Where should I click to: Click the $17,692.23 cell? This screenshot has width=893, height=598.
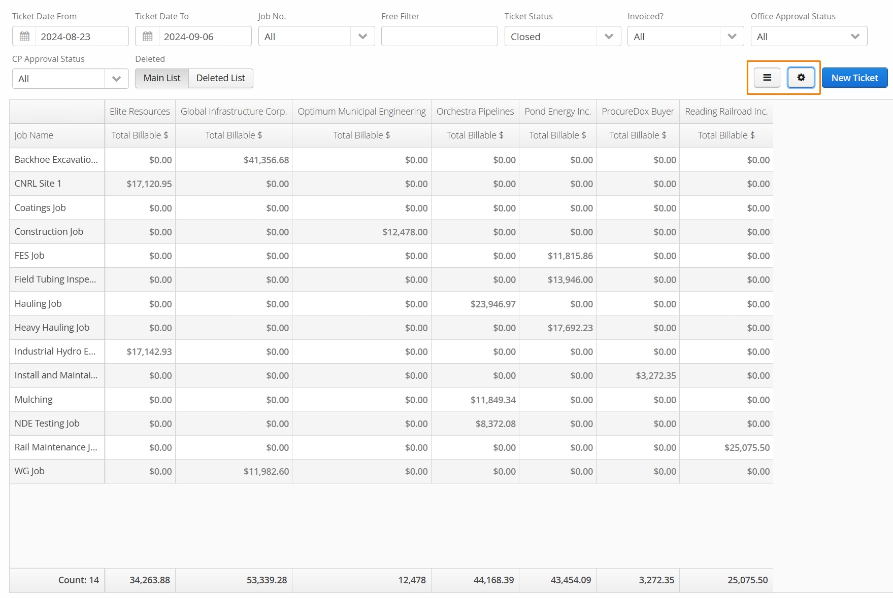pyautogui.click(x=557, y=328)
